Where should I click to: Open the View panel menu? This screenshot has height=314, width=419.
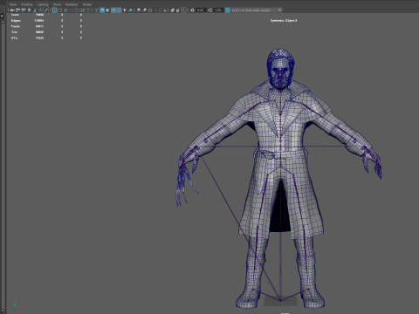[13, 4]
